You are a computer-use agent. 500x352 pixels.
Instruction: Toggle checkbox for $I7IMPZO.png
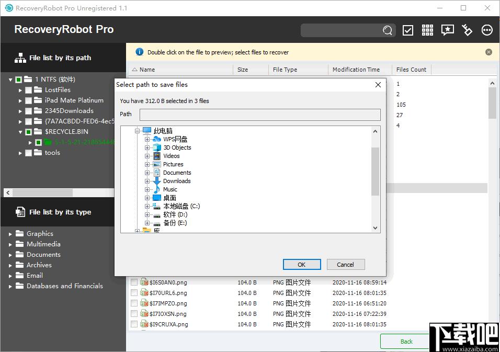[x=134, y=303]
